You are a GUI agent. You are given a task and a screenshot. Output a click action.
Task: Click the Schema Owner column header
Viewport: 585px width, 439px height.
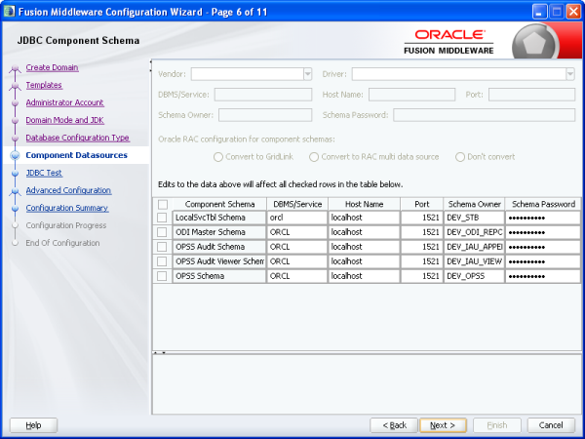pos(474,203)
